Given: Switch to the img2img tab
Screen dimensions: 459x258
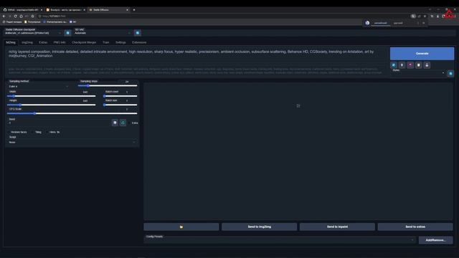Looking at the screenshot, I should point(27,42).
